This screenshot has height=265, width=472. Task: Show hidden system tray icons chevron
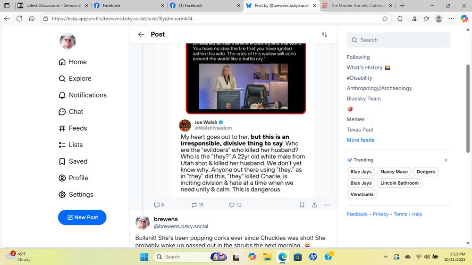pyautogui.click(x=385, y=257)
